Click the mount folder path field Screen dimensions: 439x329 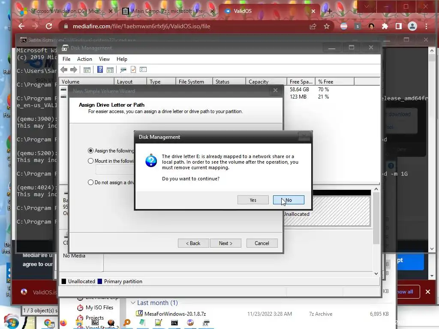pos(115,170)
